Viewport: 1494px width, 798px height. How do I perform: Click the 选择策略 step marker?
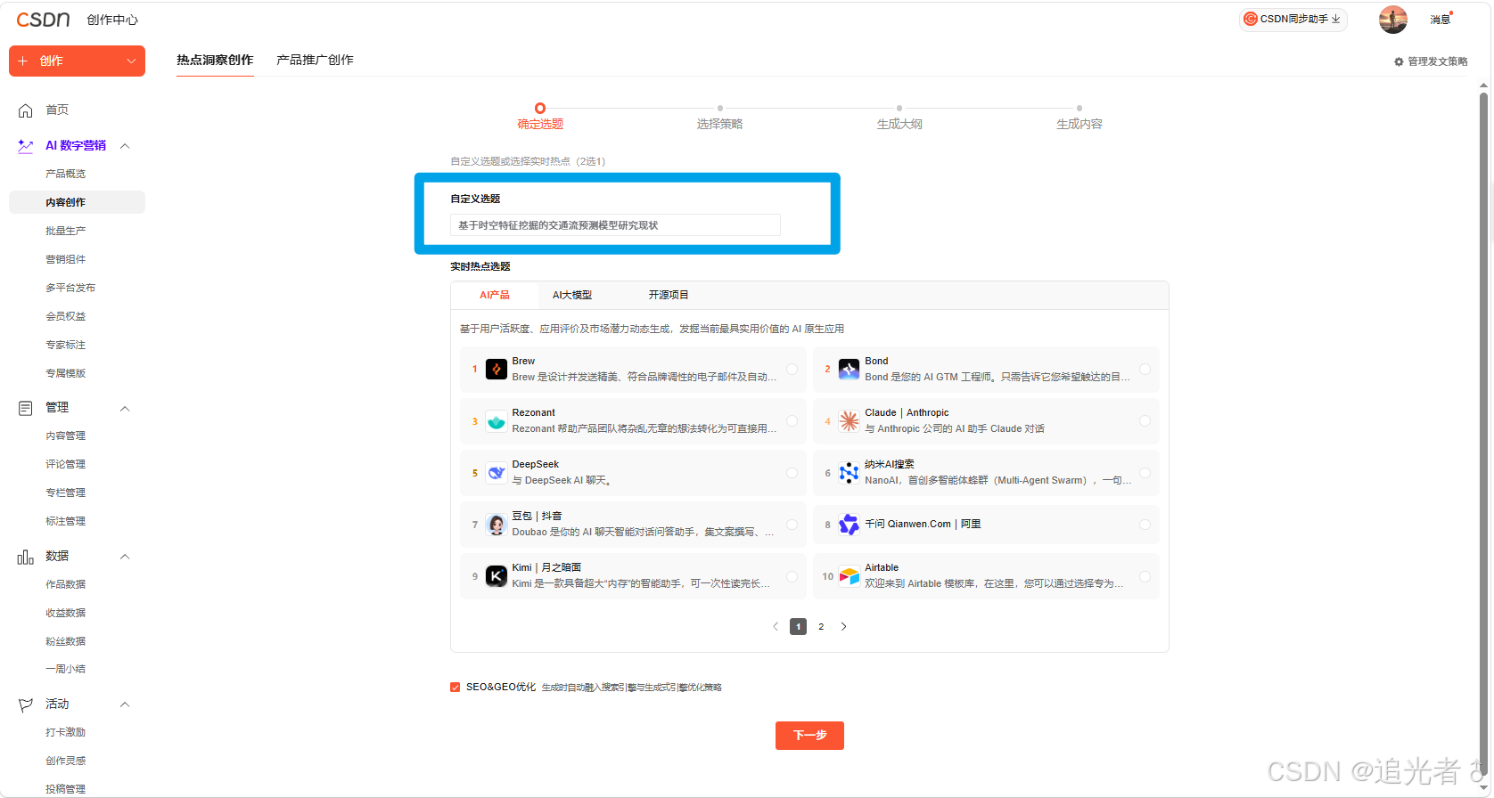[720, 109]
